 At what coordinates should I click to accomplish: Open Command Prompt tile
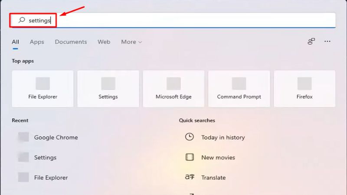pos(239,89)
